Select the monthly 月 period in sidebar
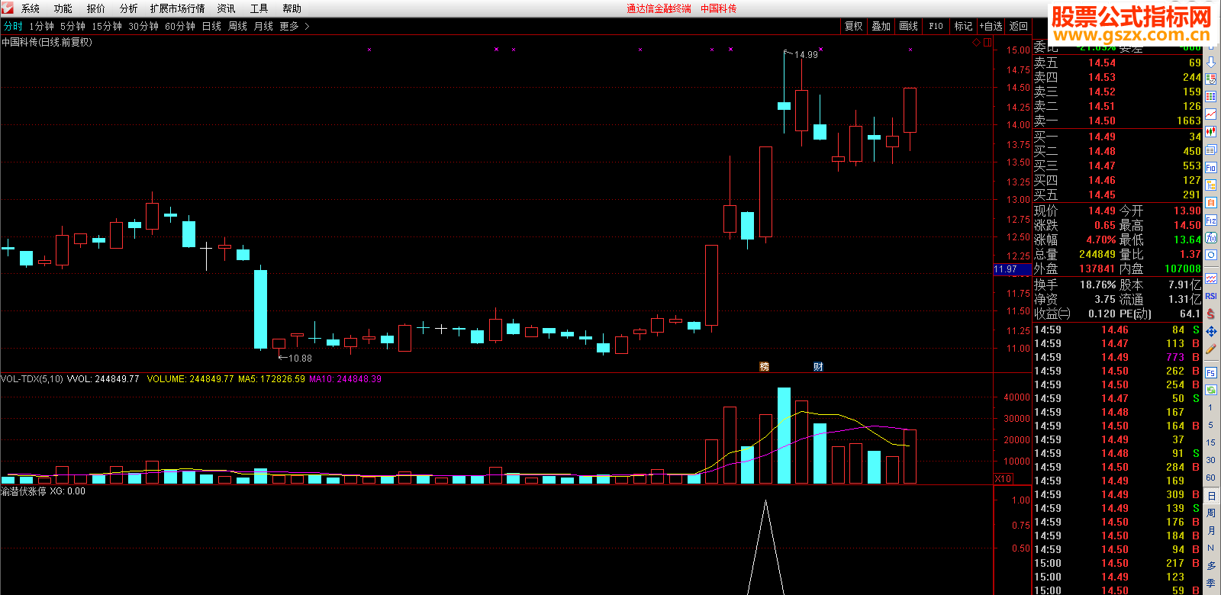 point(1211,530)
